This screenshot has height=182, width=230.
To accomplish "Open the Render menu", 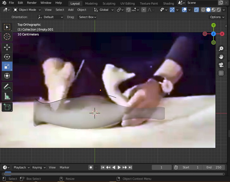I will (32, 3).
